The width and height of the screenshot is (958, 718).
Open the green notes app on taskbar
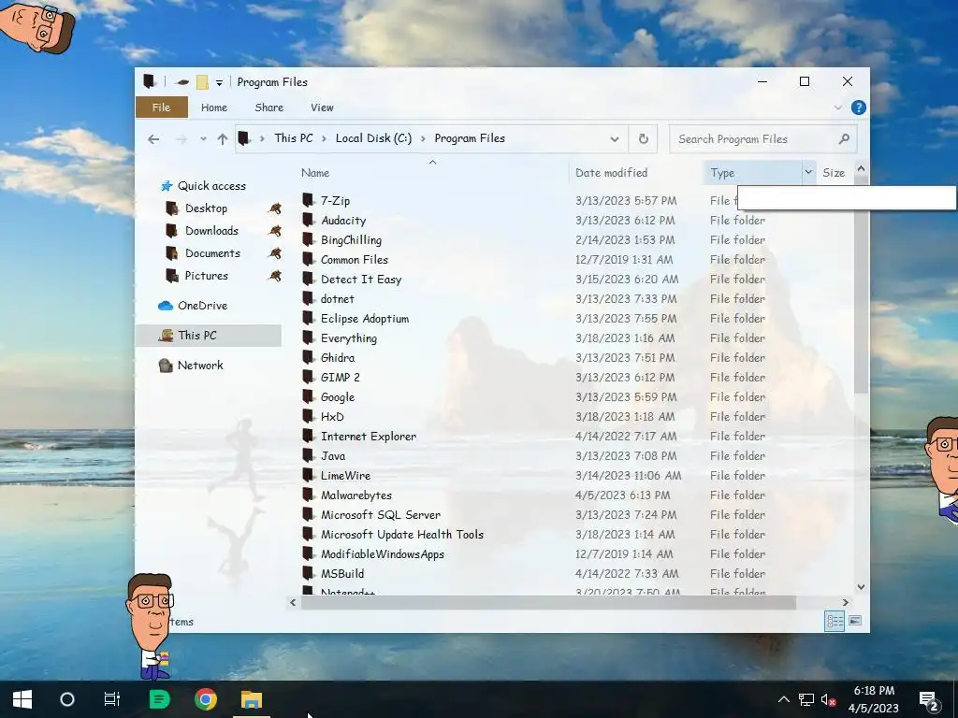click(x=159, y=699)
